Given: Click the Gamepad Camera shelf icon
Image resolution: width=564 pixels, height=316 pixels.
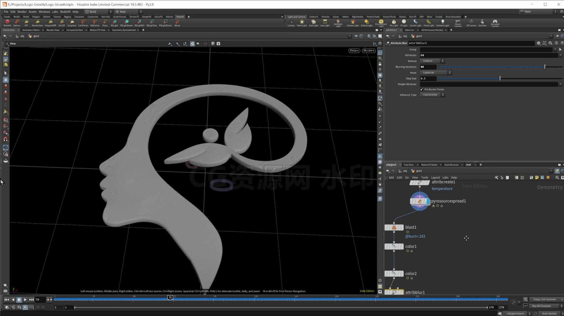Looking at the screenshot, I should [495, 23].
